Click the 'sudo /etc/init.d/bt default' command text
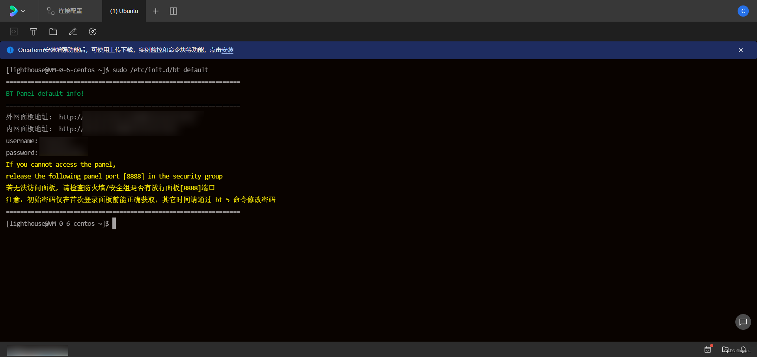Viewport: 757px width, 357px height. [160, 70]
